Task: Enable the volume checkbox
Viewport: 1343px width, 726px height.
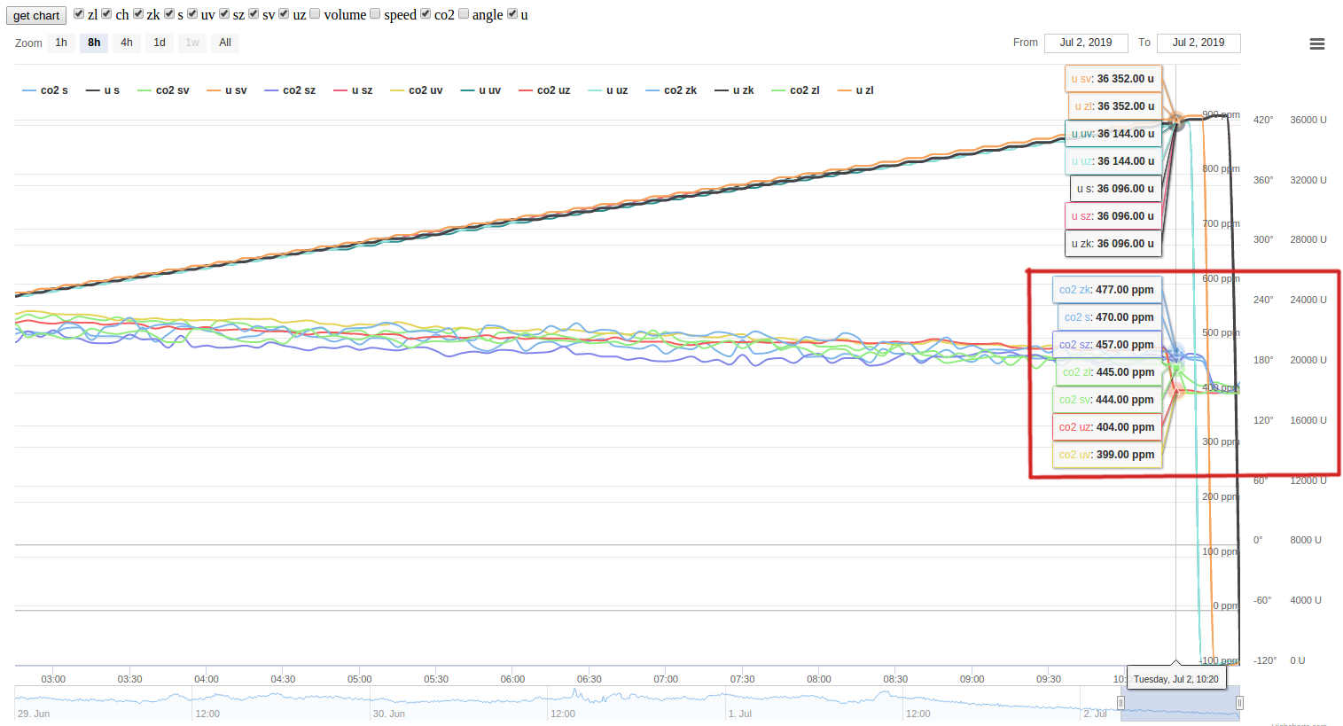Action: pos(315,14)
